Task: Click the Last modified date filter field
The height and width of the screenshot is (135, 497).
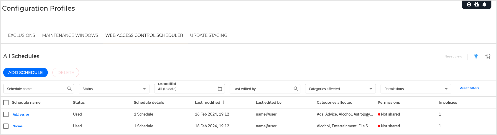Action: (x=190, y=89)
